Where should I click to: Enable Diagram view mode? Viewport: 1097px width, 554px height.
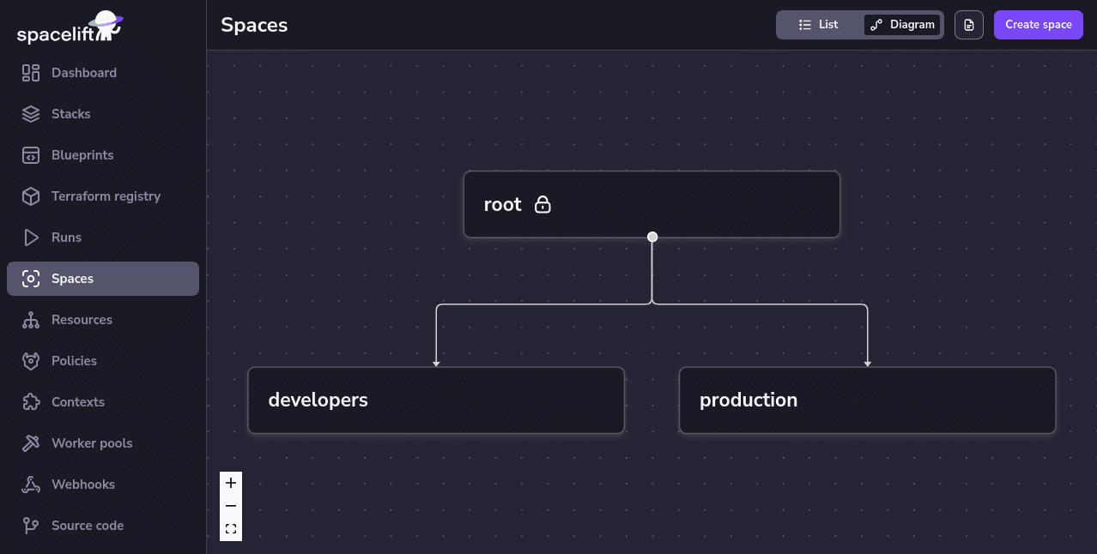(902, 24)
